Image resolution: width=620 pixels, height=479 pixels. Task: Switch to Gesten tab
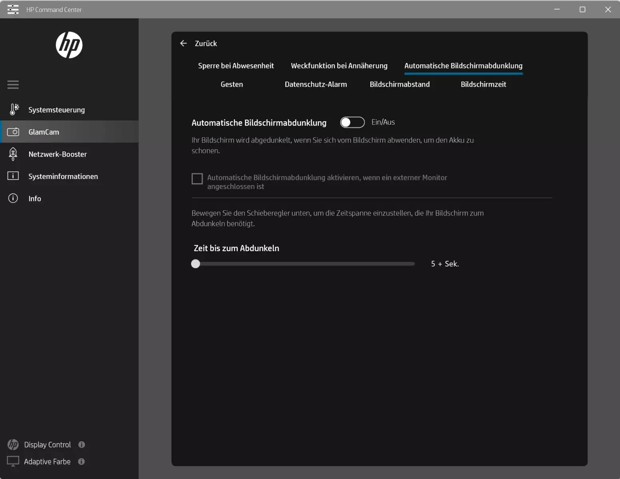(232, 84)
